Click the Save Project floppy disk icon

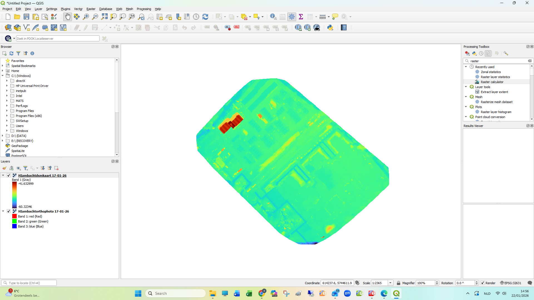pos(26,17)
